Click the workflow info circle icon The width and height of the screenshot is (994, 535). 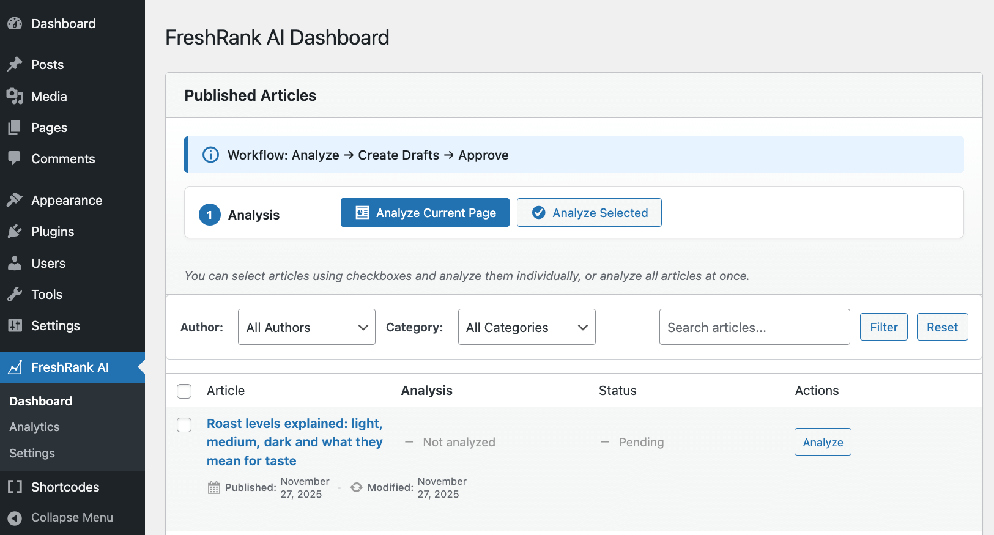[x=210, y=155]
